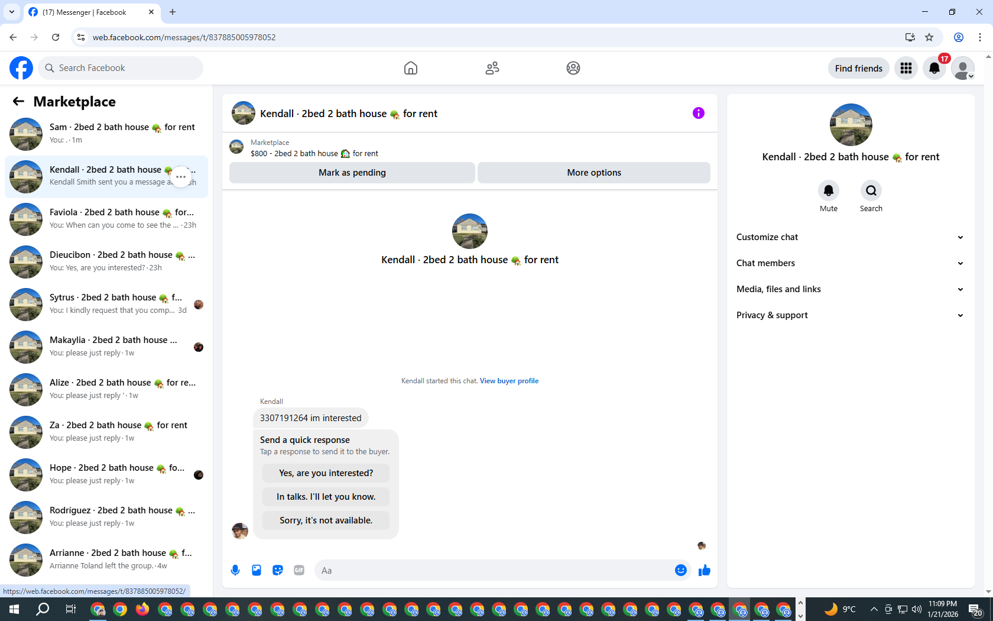Go to the Facebook Home tab
The image size is (993, 621).
click(411, 68)
